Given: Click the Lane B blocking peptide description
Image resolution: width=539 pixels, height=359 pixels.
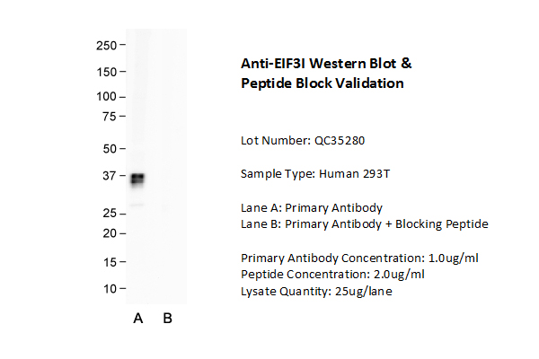Looking at the screenshot, I should pyautogui.click(x=365, y=224).
